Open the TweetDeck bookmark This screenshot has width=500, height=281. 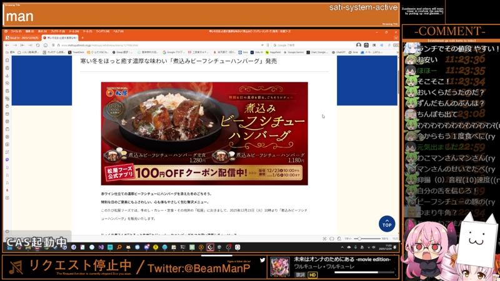click(x=76, y=52)
